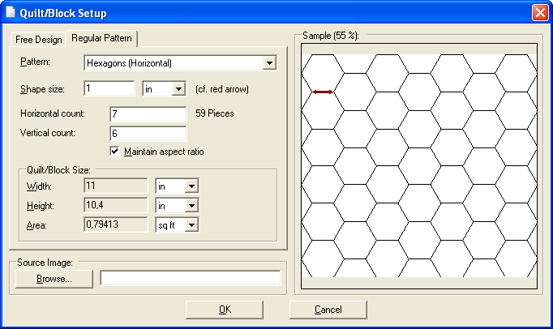Screen dimensions: 553x329
Task: Click the 'Sample (55 %):' label
Action: [331, 36]
